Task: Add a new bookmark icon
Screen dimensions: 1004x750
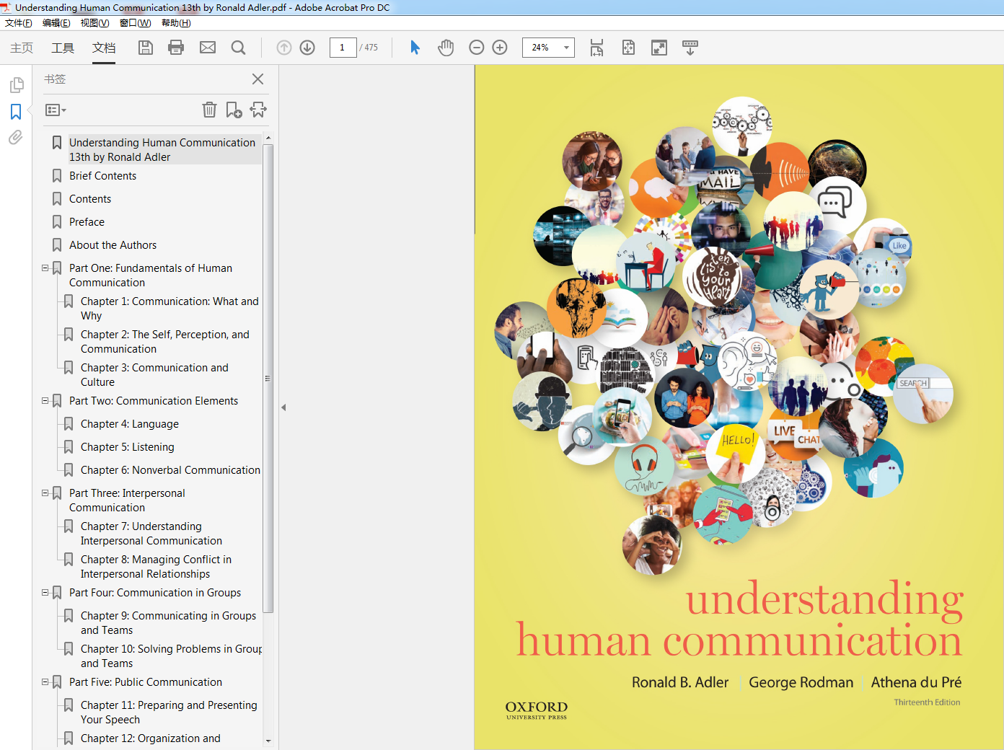Action: [x=234, y=110]
